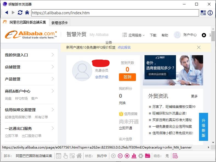Click the hand pointer pick icon
The height and width of the screenshot is (162, 216).
66,156
